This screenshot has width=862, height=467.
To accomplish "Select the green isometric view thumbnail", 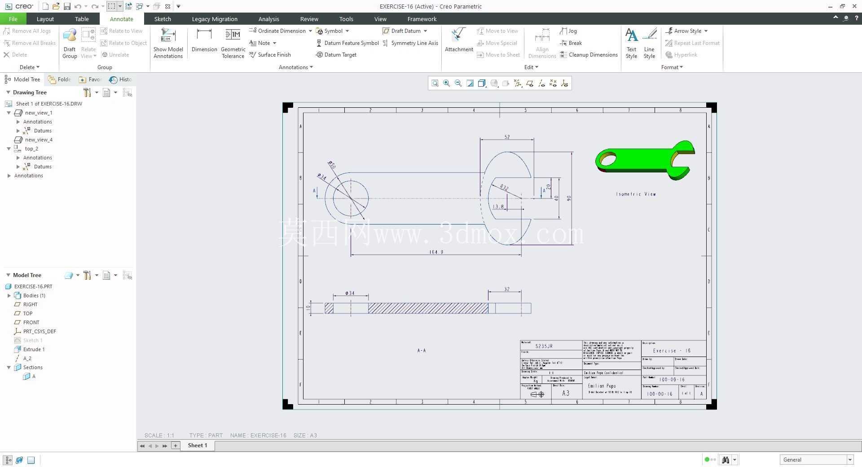I will click(645, 160).
